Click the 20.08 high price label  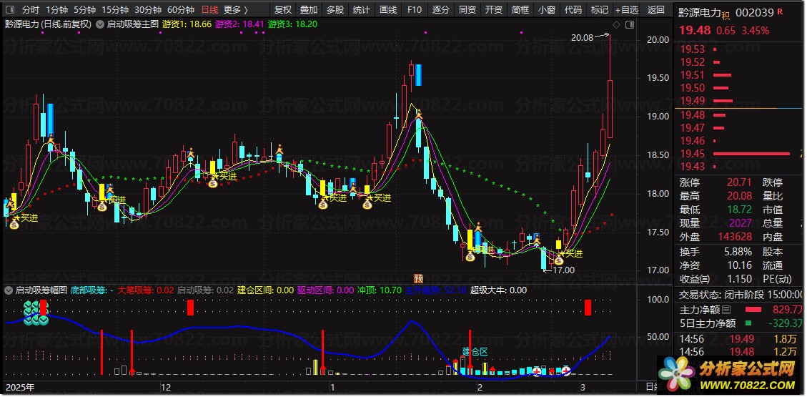click(x=582, y=37)
